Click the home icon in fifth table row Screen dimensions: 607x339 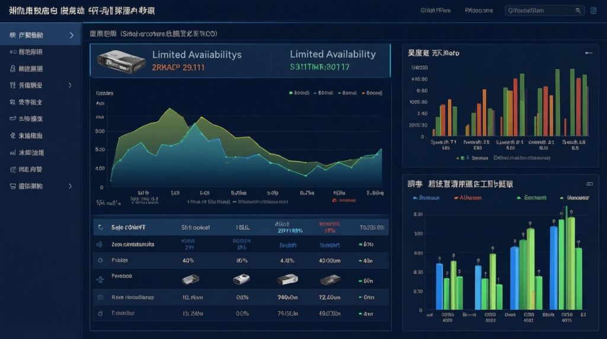(x=100, y=296)
